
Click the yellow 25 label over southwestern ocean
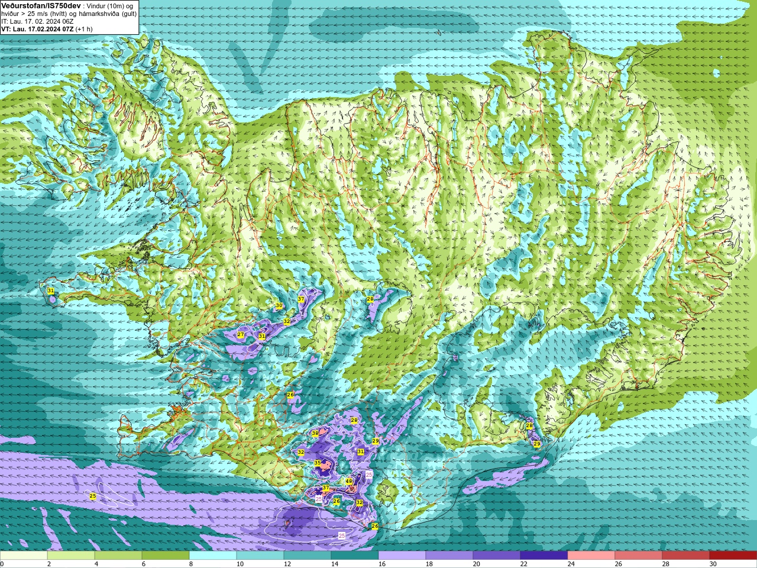(93, 496)
